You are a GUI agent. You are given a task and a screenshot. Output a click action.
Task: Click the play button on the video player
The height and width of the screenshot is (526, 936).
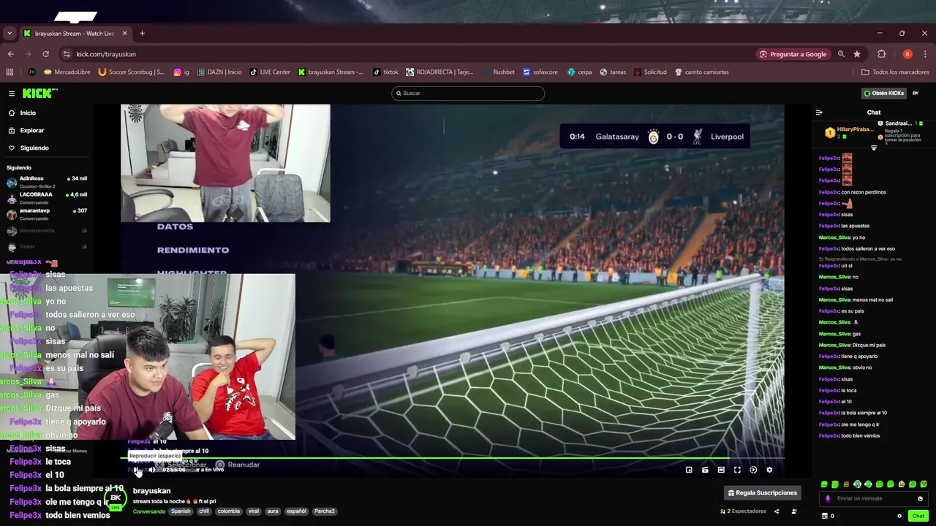(x=136, y=470)
